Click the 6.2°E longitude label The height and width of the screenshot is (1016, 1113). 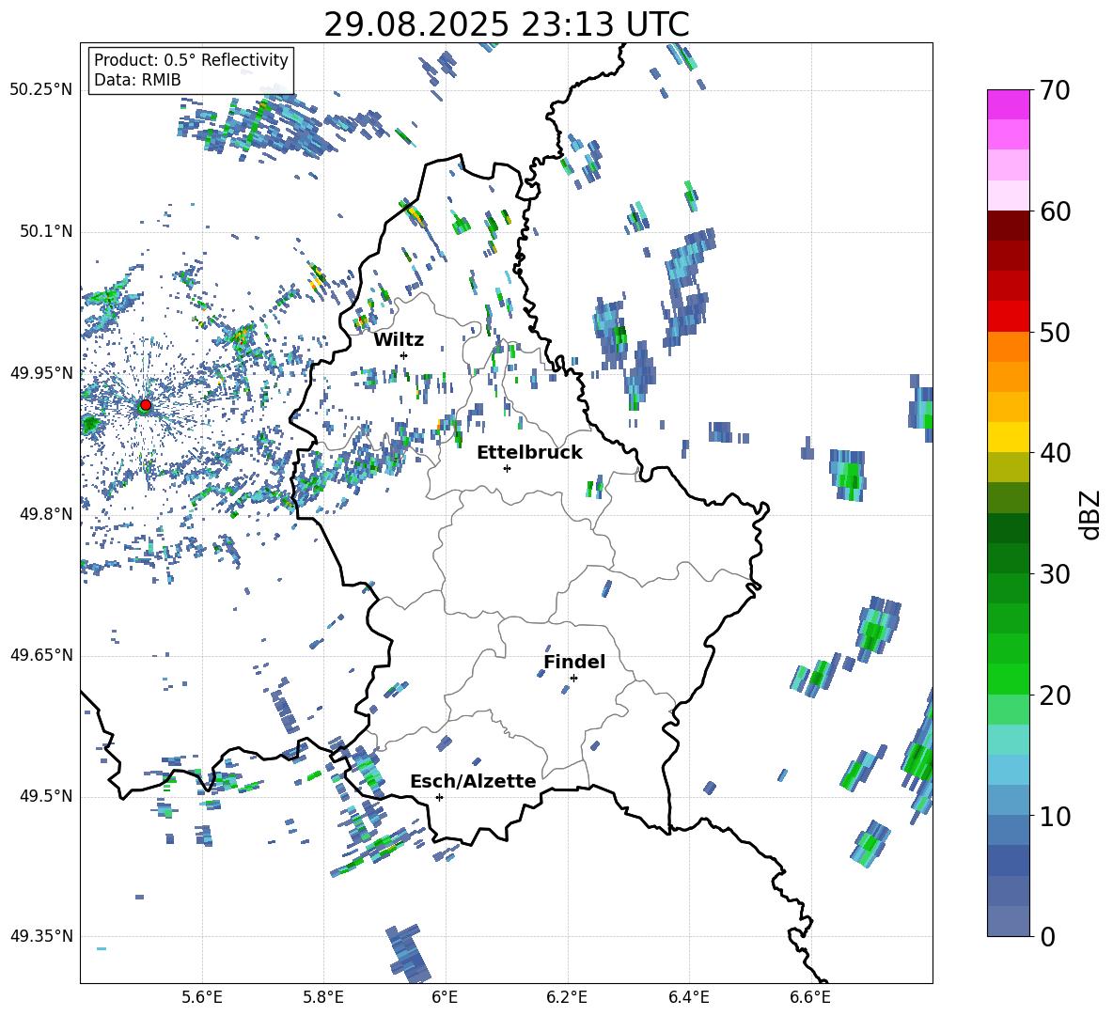567,997
